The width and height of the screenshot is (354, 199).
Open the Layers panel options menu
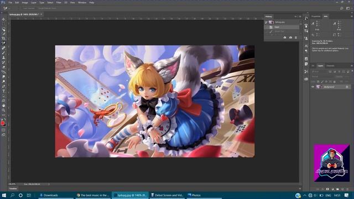(352, 66)
